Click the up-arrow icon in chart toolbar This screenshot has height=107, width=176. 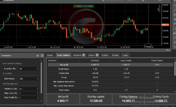175,42
